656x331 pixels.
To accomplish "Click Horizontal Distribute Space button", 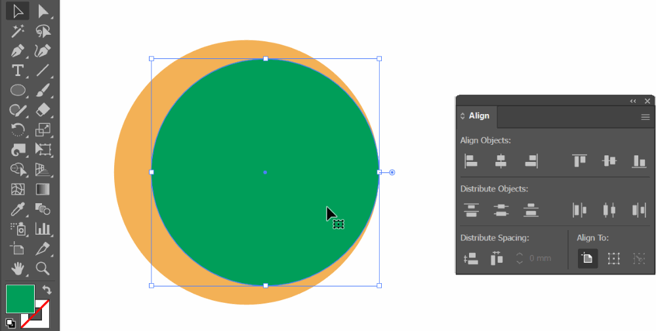I will (497, 259).
